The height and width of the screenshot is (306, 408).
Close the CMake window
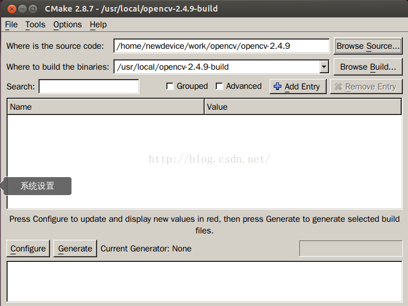[x=12, y=9]
